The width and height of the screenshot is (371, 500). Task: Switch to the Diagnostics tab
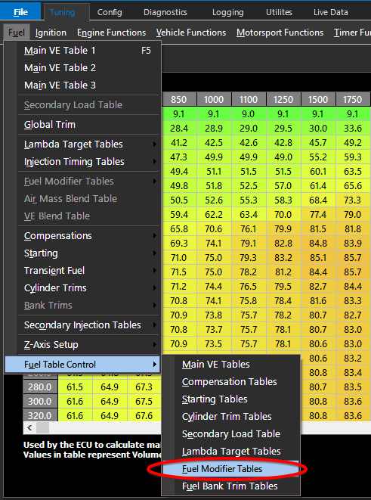tap(165, 12)
